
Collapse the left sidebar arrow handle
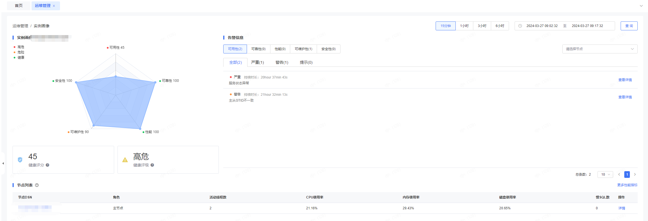tap(3, 163)
